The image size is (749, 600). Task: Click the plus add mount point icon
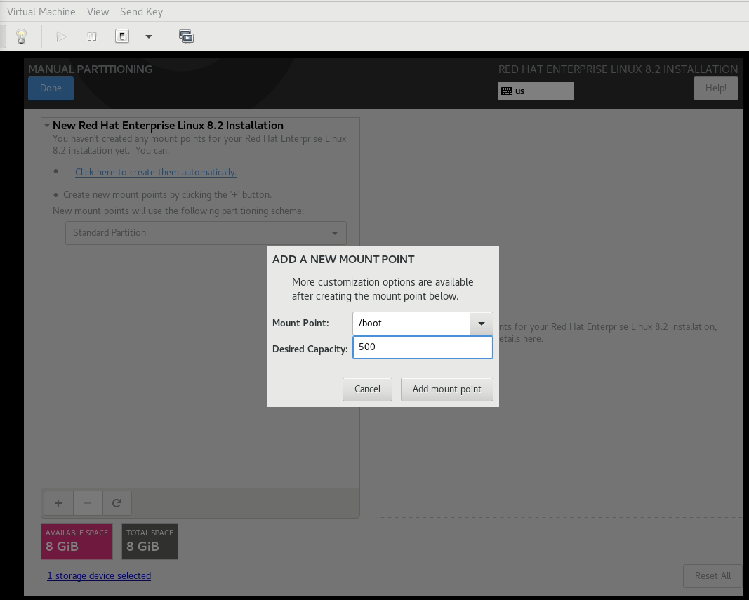pos(58,503)
